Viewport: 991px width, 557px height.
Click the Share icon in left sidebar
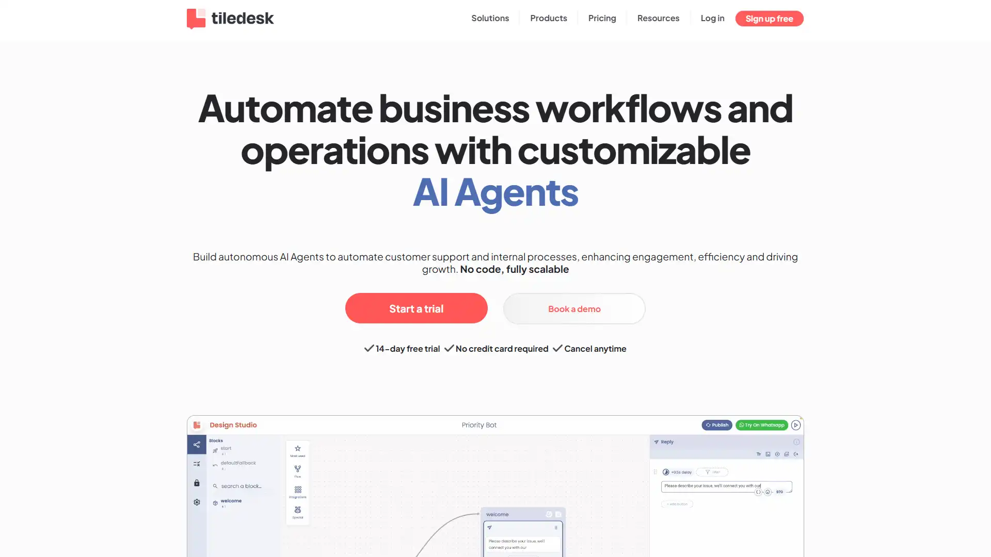(x=197, y=444)
